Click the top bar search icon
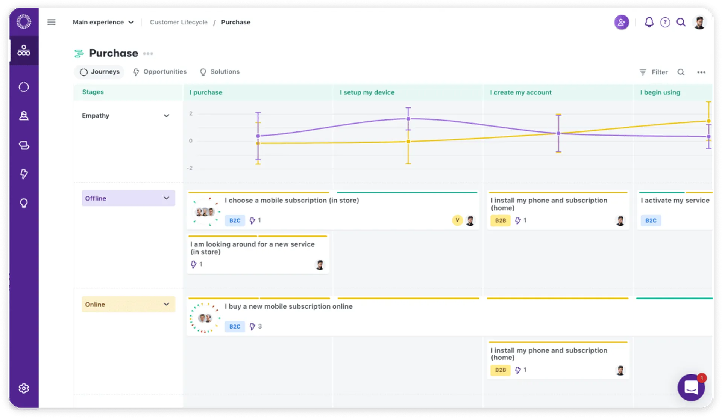This screenshot has width=722, height=418. (681, 22)
